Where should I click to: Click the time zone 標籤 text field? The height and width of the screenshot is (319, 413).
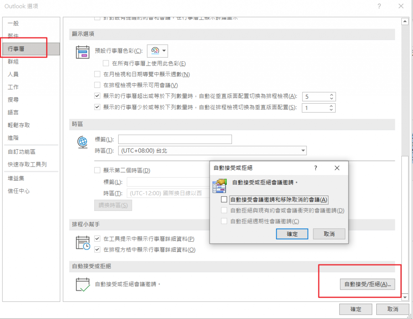pos(175,140)
